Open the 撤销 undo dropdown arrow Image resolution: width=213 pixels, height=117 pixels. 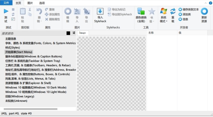click(41, 21)
